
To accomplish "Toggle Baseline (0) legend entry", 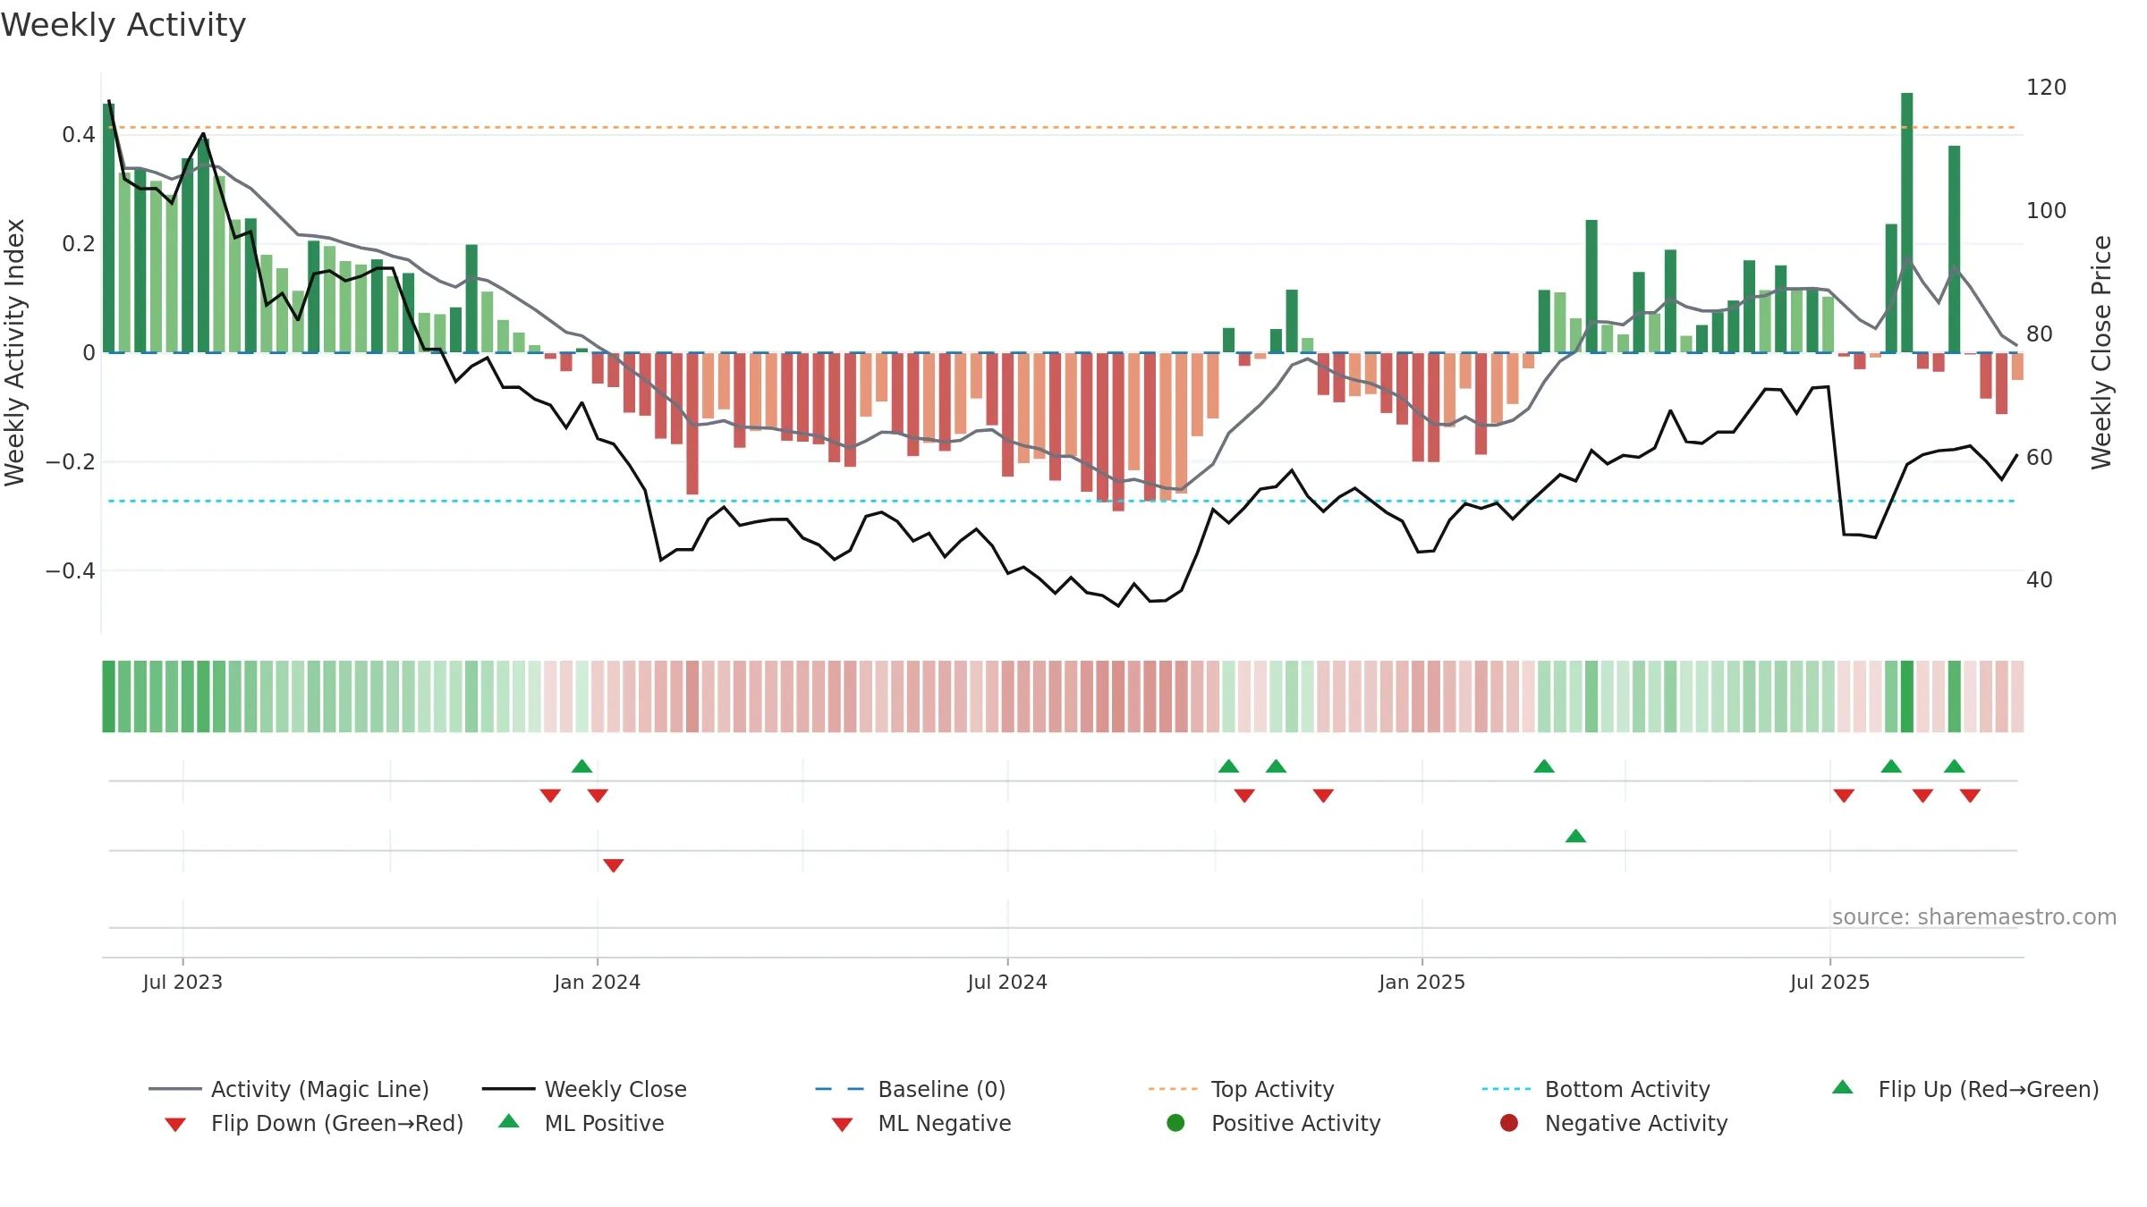I will click(911, 1089).
